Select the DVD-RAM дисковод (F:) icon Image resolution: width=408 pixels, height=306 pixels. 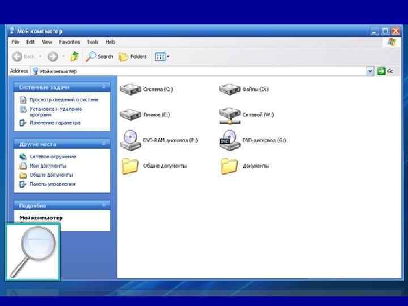pyautogui.click(x=130, y=140)
